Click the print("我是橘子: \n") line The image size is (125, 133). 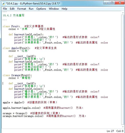coord(29,86)
